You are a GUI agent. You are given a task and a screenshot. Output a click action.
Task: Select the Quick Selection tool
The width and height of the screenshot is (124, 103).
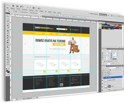point(8,23)
